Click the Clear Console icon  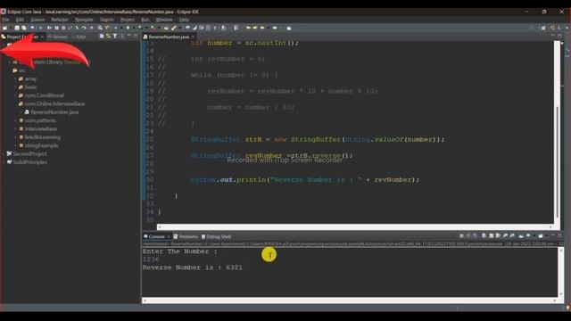click(x=484, y=235)
